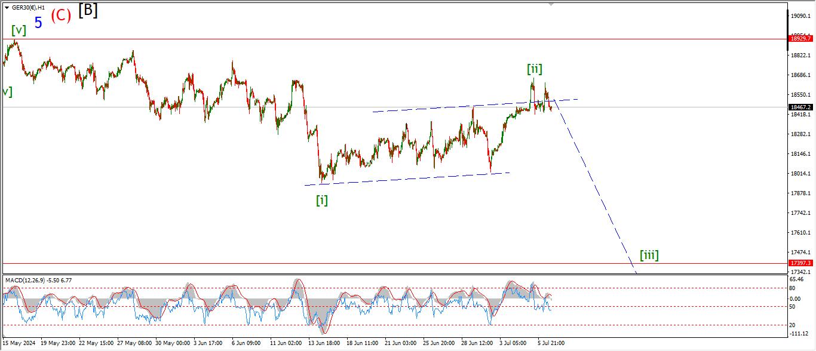Viewport: 816px width, 351px height.
Task: Select the [iii] wave label
Action: pyautogui.click(x=649, y=255)
